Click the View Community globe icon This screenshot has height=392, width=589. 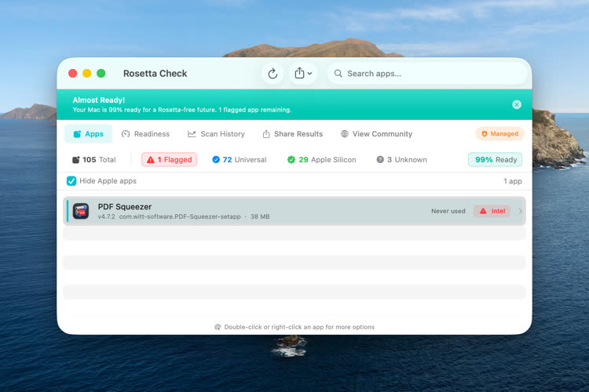[x=345, y=134]
